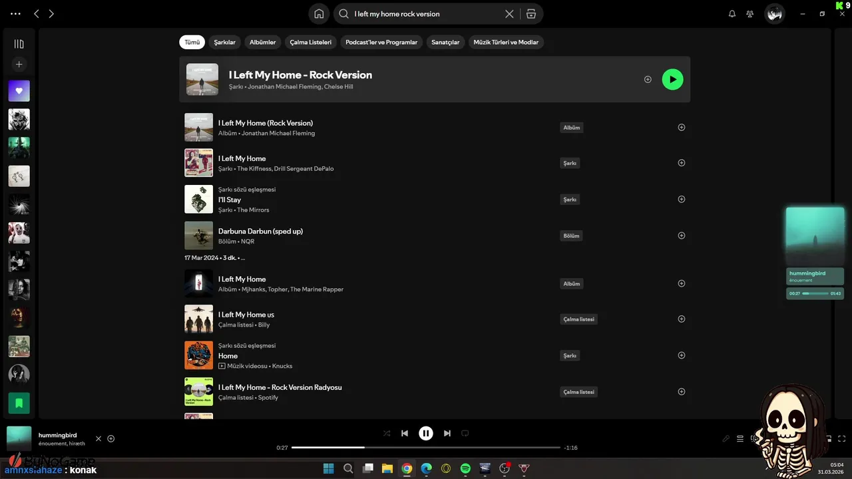
Task: Open floating hummingbird mini player artwork
Action: (x=815, y=236)
